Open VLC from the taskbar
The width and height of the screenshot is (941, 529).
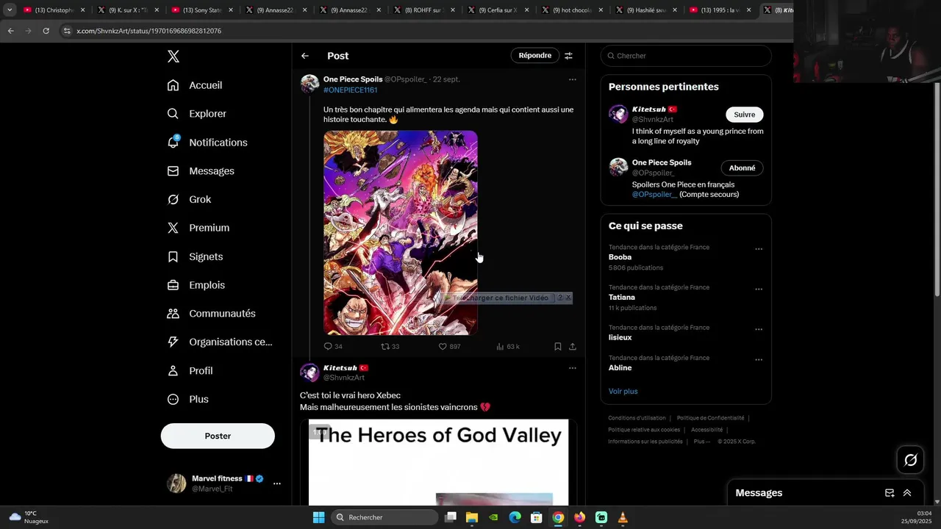pyautogui.click(x=623, y=517)
